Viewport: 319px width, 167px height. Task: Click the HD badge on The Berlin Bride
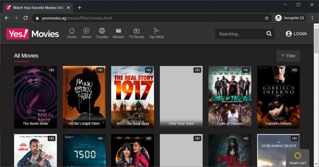[51, 70]
